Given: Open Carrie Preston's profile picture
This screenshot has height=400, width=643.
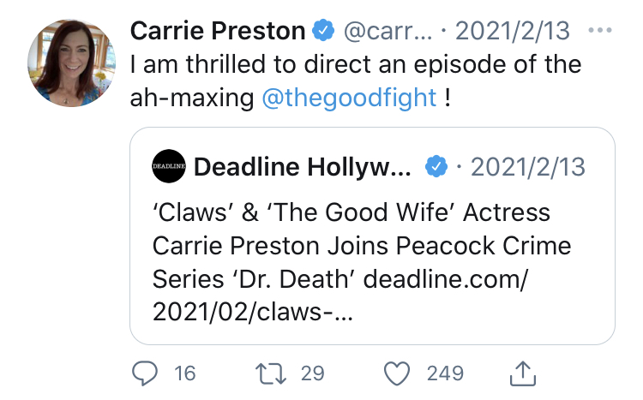Looking at the screenshot, I should click(x=71, y=63).
